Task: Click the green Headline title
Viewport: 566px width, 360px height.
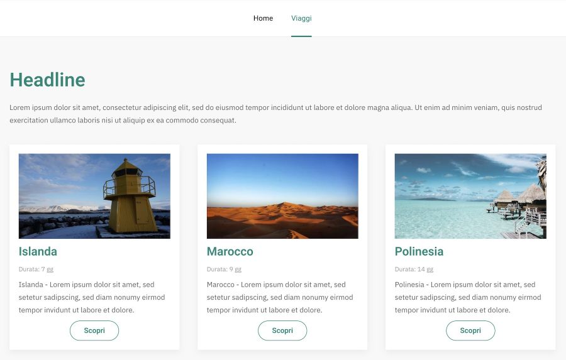Action: point(47,80)
